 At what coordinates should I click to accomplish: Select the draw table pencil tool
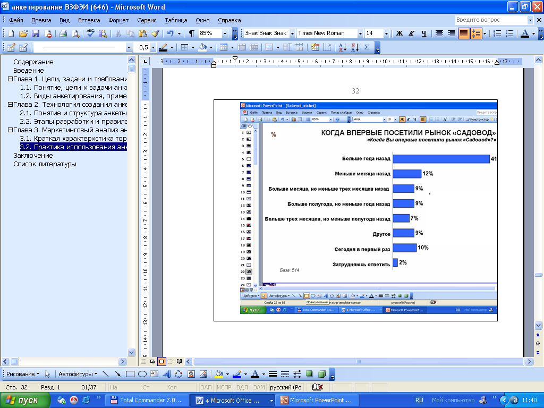(x=11, y=47)
